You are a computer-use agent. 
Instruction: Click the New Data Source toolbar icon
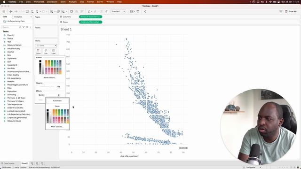coord(32,11)
